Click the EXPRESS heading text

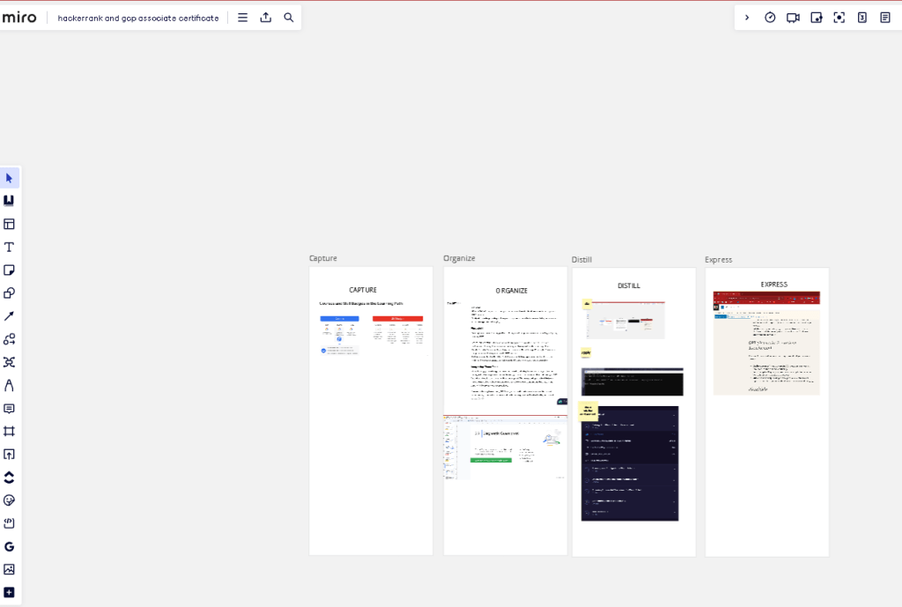[774, 285]
